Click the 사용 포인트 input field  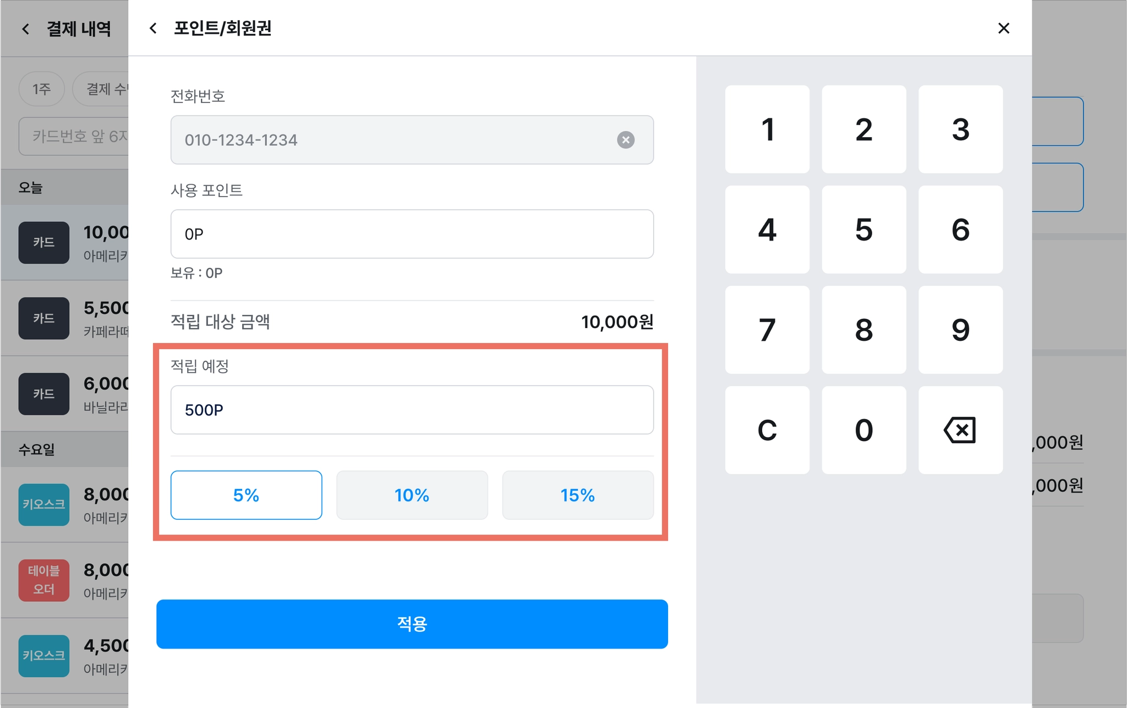412,234
